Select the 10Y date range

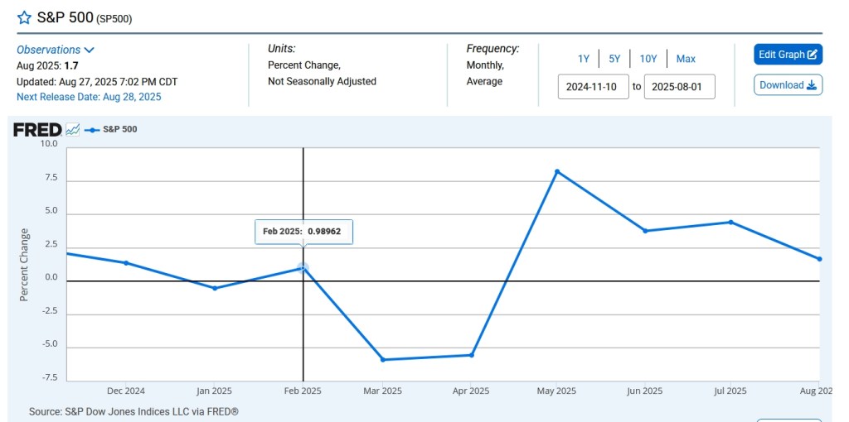648,59
